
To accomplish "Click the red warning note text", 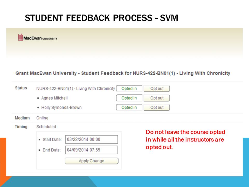I will [x=185, y=140].
